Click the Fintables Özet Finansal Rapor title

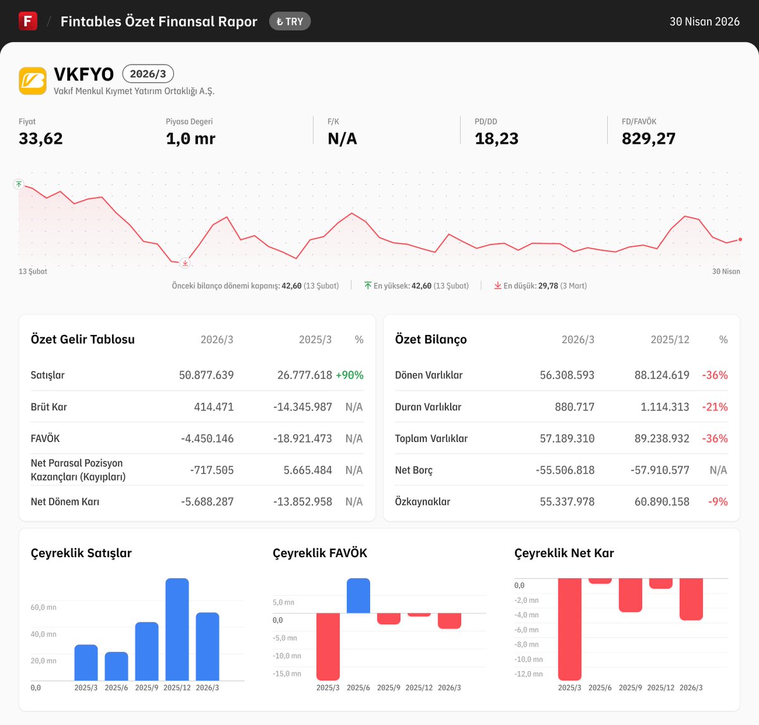(159, 22)
